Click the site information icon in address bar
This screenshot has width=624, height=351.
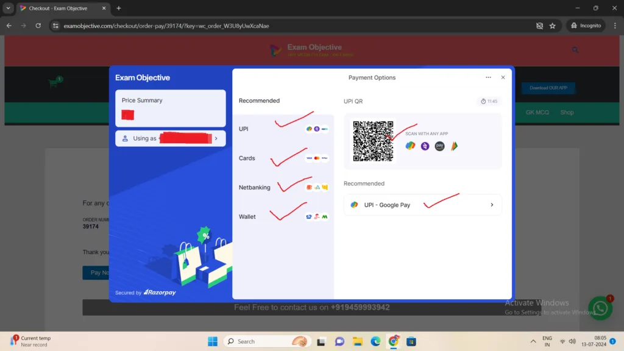click(x=55, y=26)
